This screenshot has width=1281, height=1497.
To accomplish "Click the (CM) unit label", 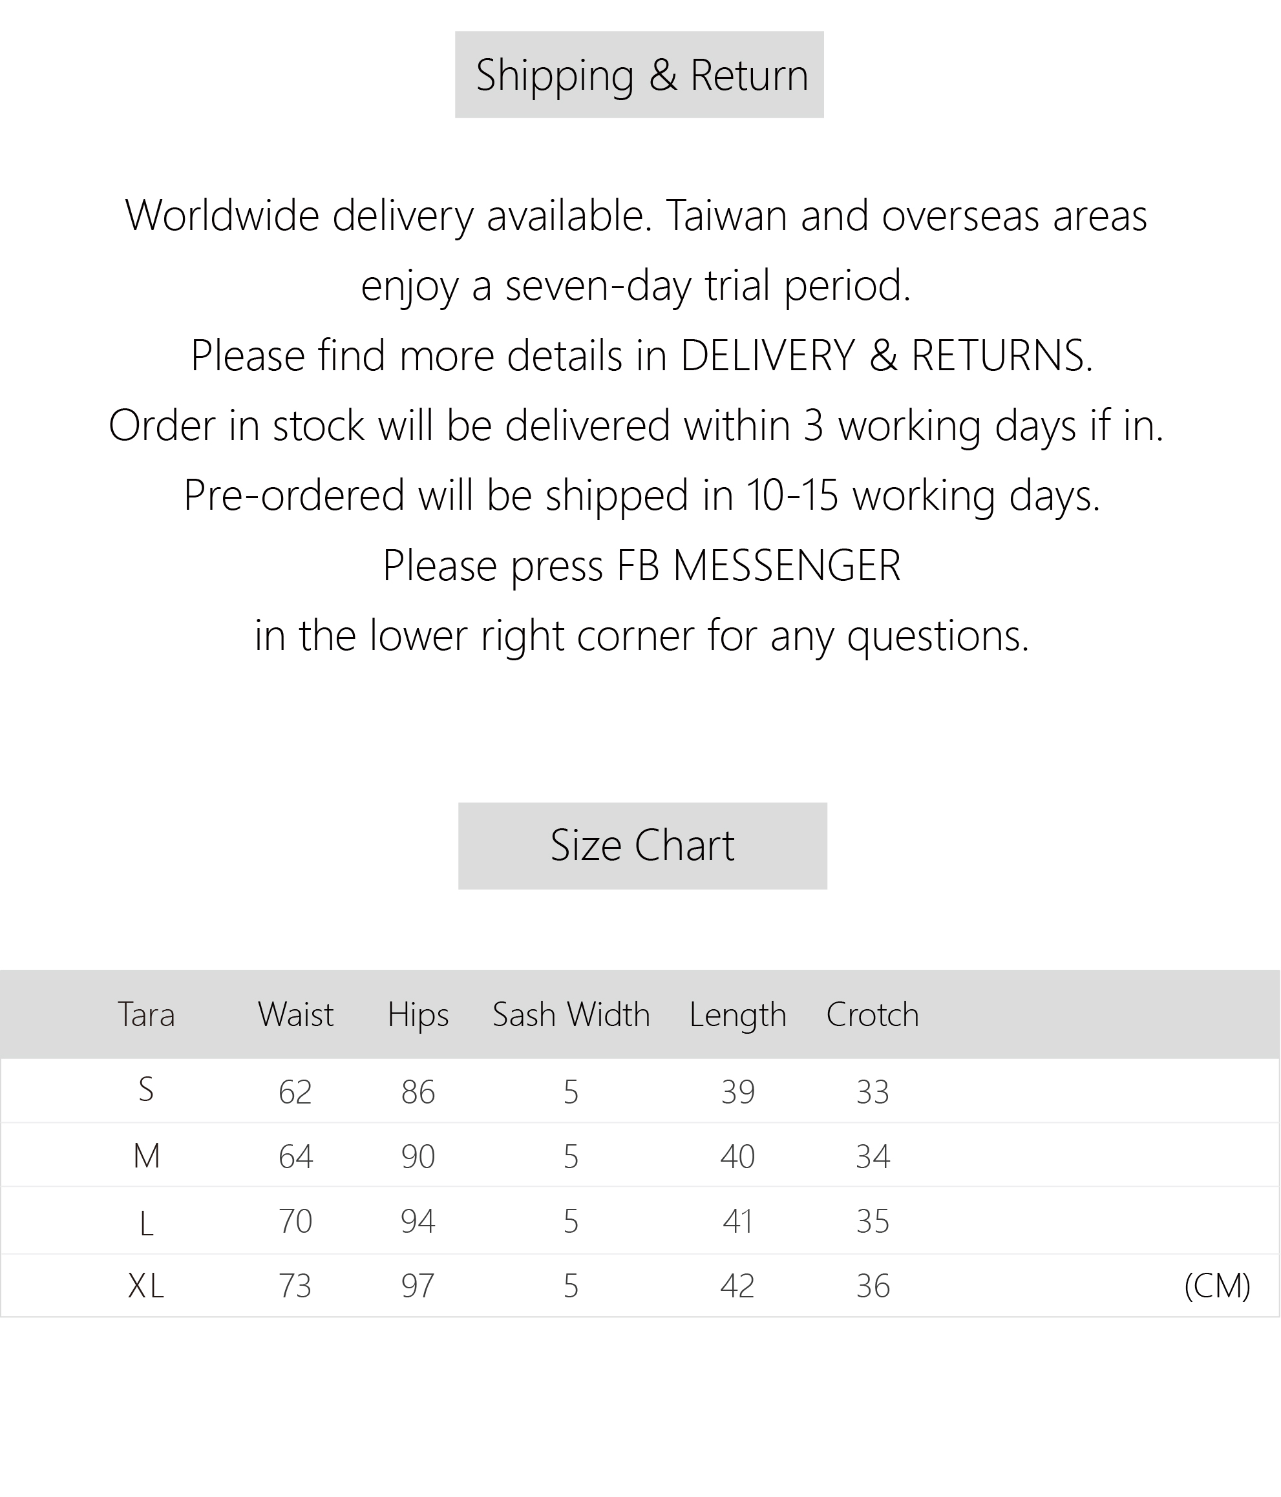I will point(1218,1286).
